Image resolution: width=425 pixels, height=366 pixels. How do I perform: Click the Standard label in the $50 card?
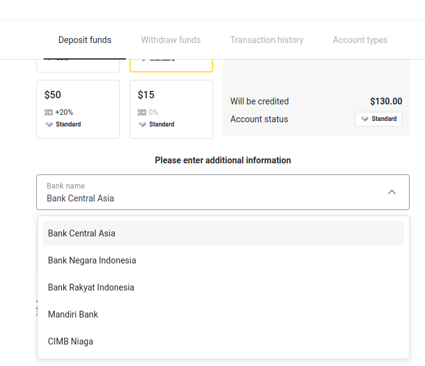tap(68, 125)
